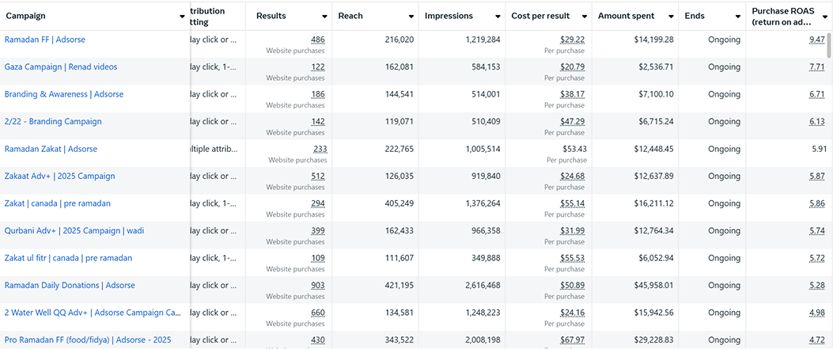Open the Reach column dropdown arrow

point(411,17)
